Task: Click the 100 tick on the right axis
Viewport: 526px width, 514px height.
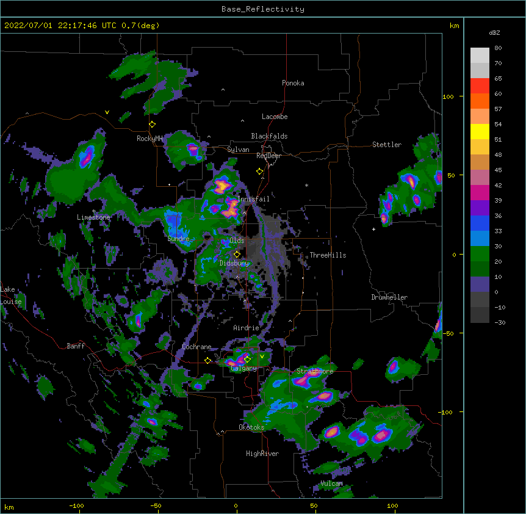Action: (448, 96)
